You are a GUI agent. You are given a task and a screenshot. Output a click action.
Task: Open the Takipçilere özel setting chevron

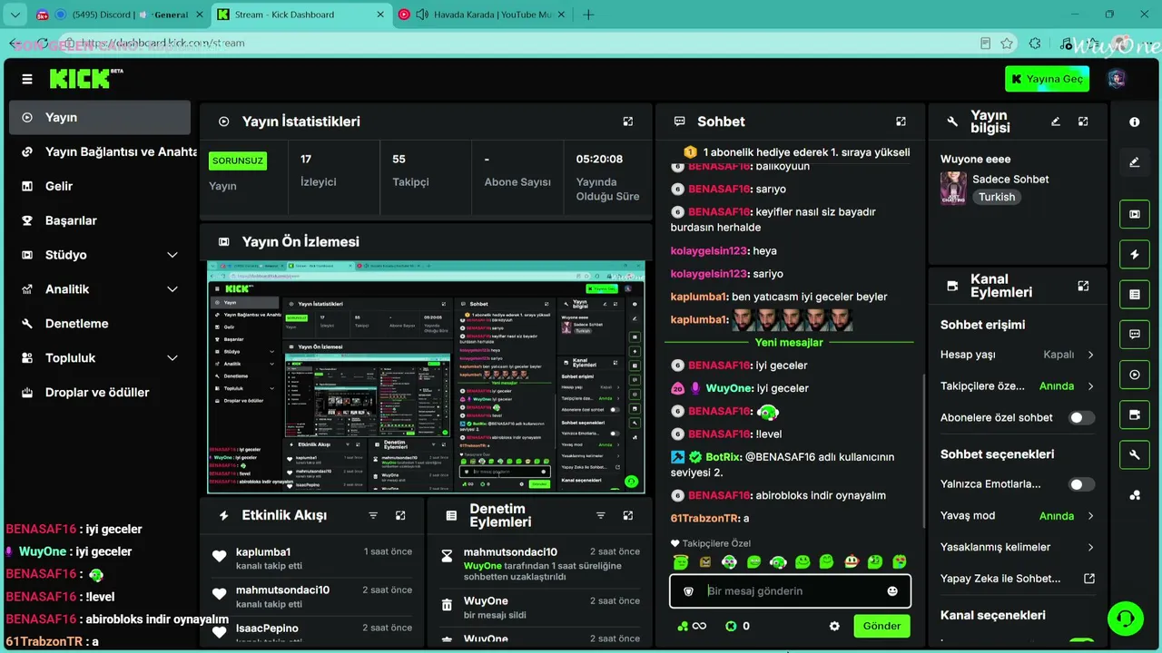[x=1090, y=386]
